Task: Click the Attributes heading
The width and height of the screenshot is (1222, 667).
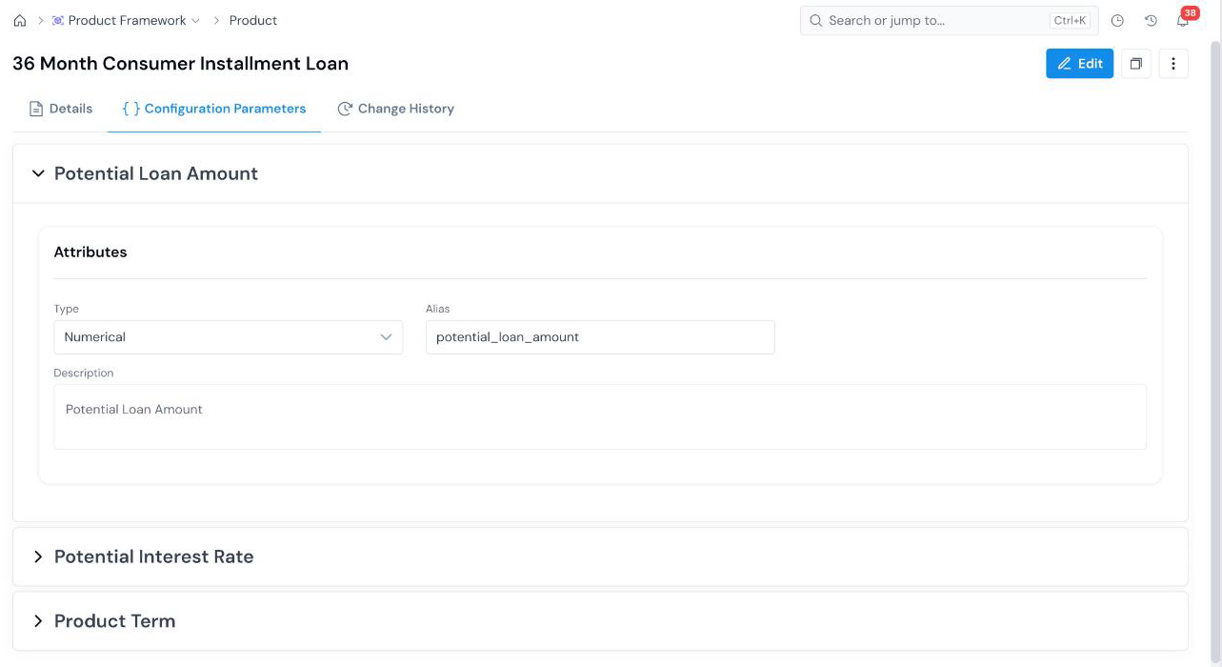Action: pyautogui.click(x=90, y=253)
